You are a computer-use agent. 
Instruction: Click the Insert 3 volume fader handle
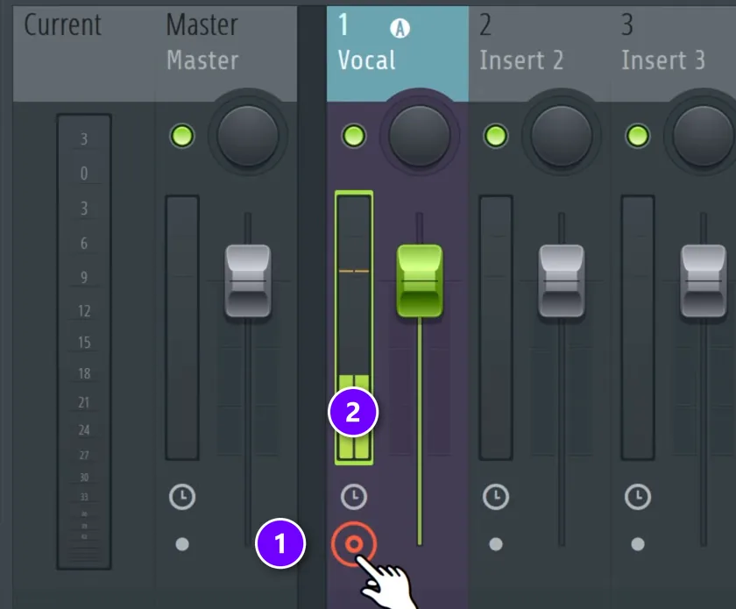[704, 281]
